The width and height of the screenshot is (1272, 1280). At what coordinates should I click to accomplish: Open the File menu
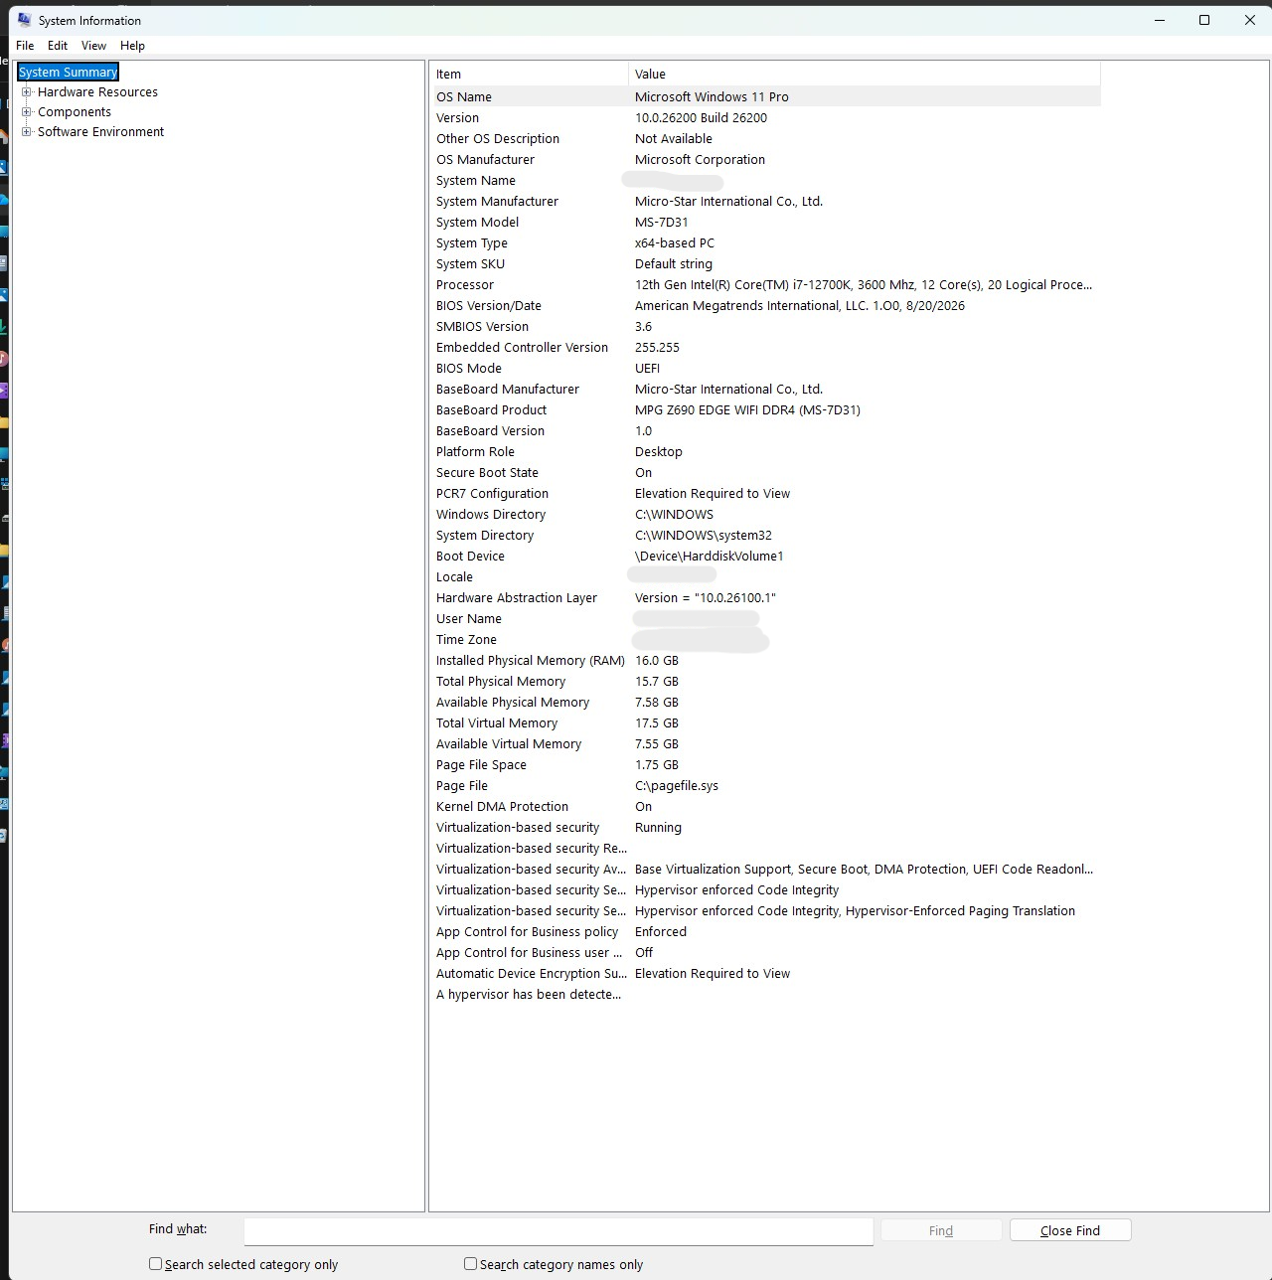point(25,46)
